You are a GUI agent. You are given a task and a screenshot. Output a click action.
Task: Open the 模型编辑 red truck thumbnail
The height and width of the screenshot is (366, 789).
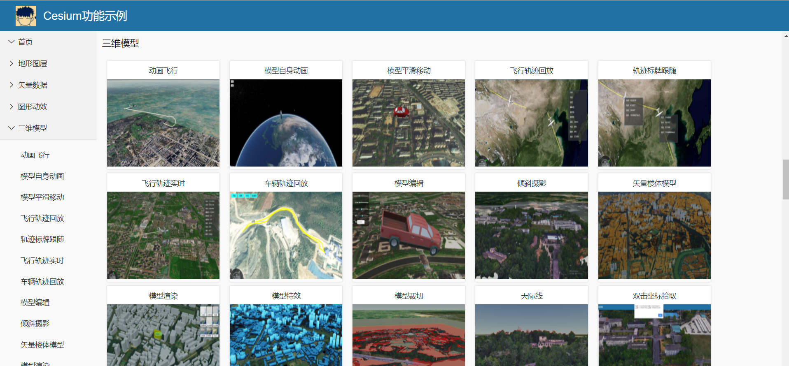pyautogui.click(x=409, y=235)
